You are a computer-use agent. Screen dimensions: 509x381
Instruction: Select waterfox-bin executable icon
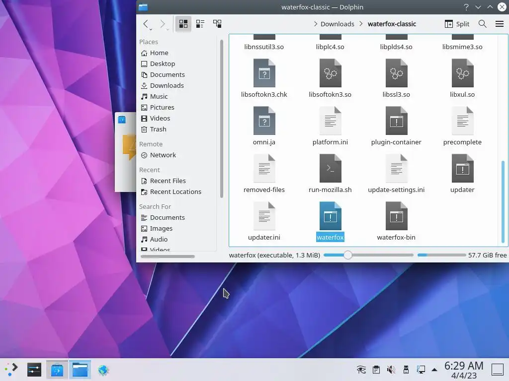click(396, 216)
